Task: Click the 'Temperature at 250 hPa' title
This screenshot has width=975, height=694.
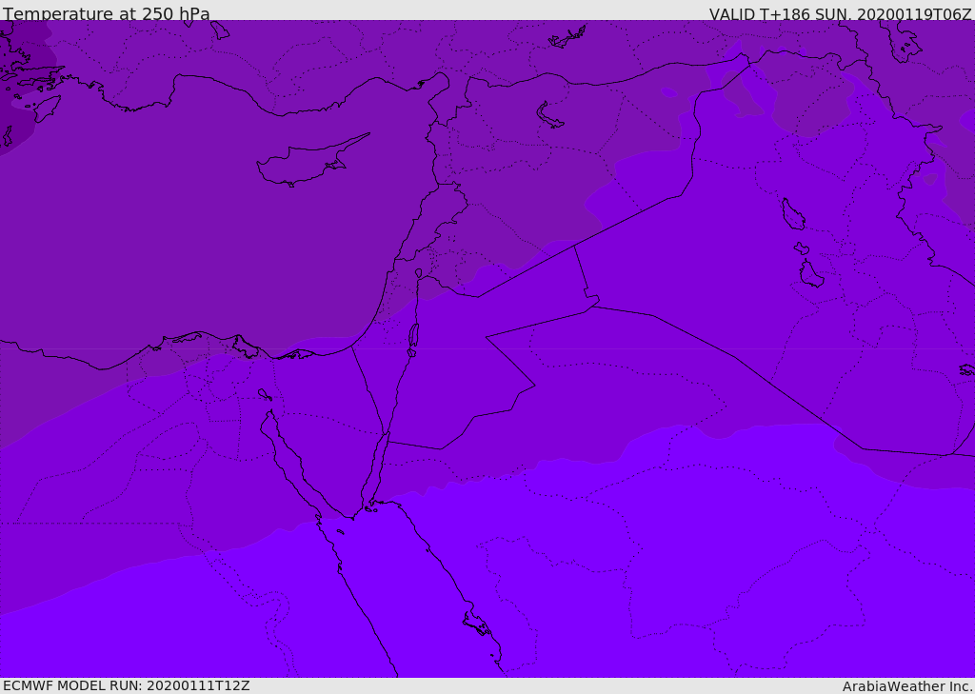Action: (107, 13)
